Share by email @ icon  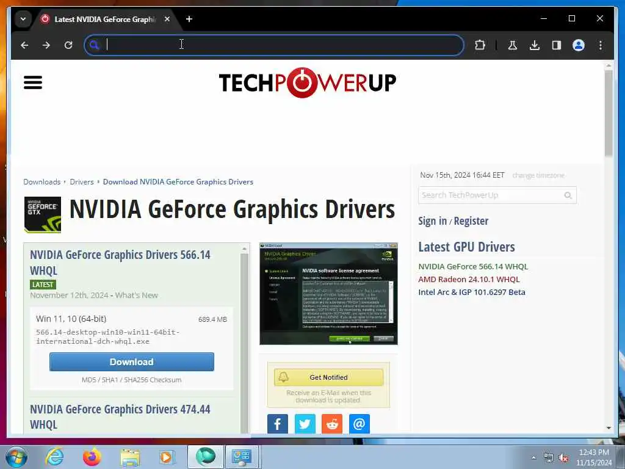click(x=359, y=424)
